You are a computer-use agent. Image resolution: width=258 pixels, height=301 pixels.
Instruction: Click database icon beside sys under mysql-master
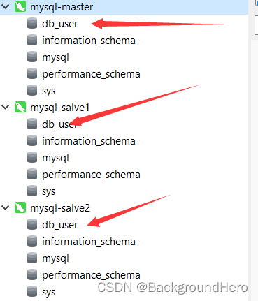tap(32, 90)
